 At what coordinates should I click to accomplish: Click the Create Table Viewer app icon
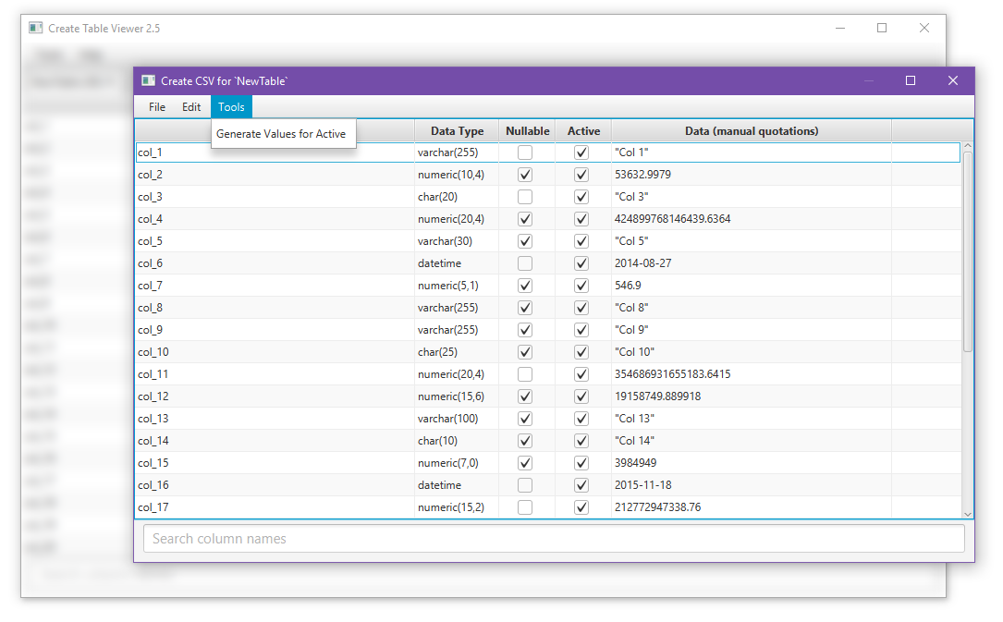tap(36, 28)
